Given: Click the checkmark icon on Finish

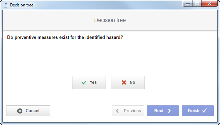Looking at the screenshot, I should 204,111.
